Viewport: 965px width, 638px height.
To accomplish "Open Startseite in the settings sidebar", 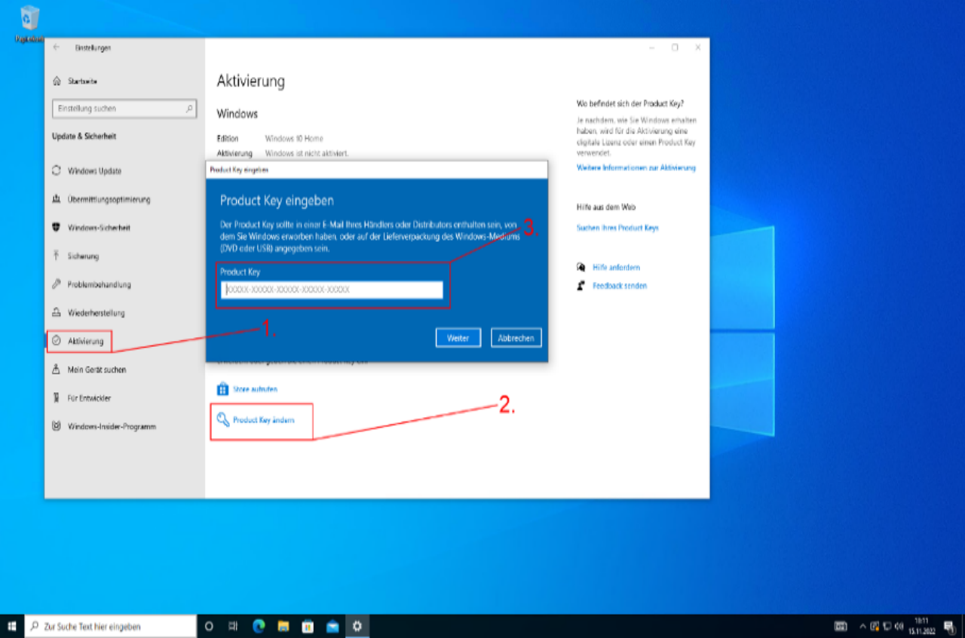I will (82, 81).
